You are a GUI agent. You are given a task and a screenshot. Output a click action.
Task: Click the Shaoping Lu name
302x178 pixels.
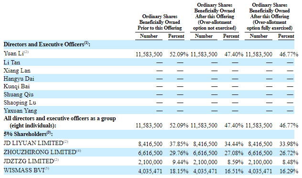point(20,103)
